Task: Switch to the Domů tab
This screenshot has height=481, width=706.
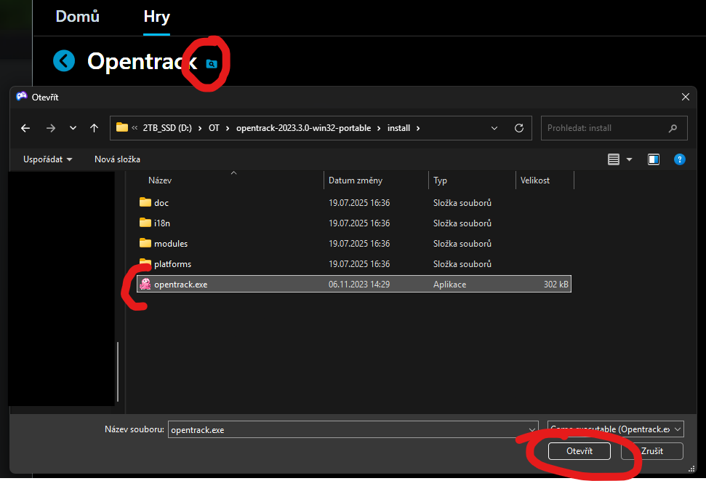Action: (x=78, y=16)
